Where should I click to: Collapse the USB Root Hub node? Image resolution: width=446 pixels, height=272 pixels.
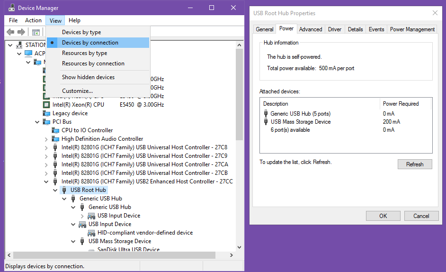pyautogui.click(x=55, y=190)
